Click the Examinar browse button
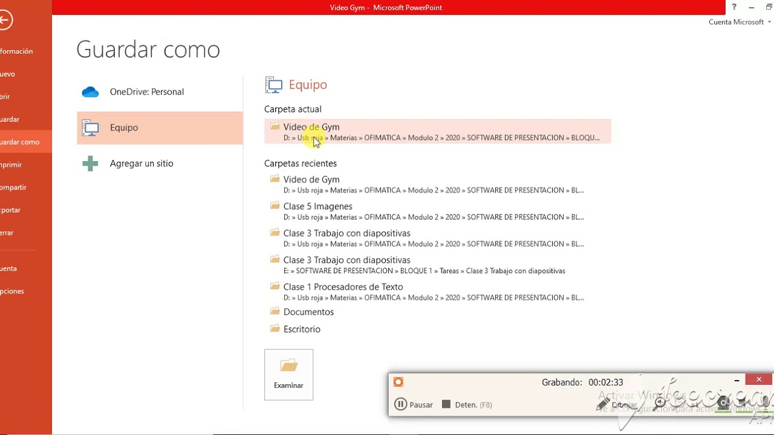The image size is (774, 435). [x=288, y=375]
